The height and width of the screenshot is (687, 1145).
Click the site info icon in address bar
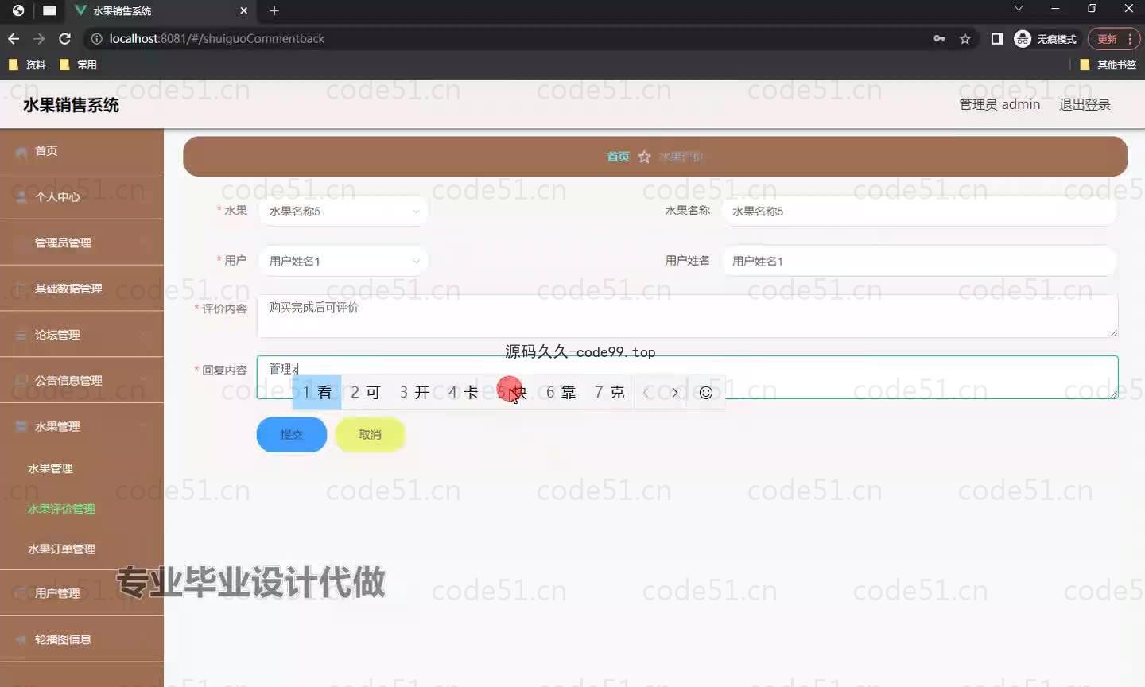(96, 38)
